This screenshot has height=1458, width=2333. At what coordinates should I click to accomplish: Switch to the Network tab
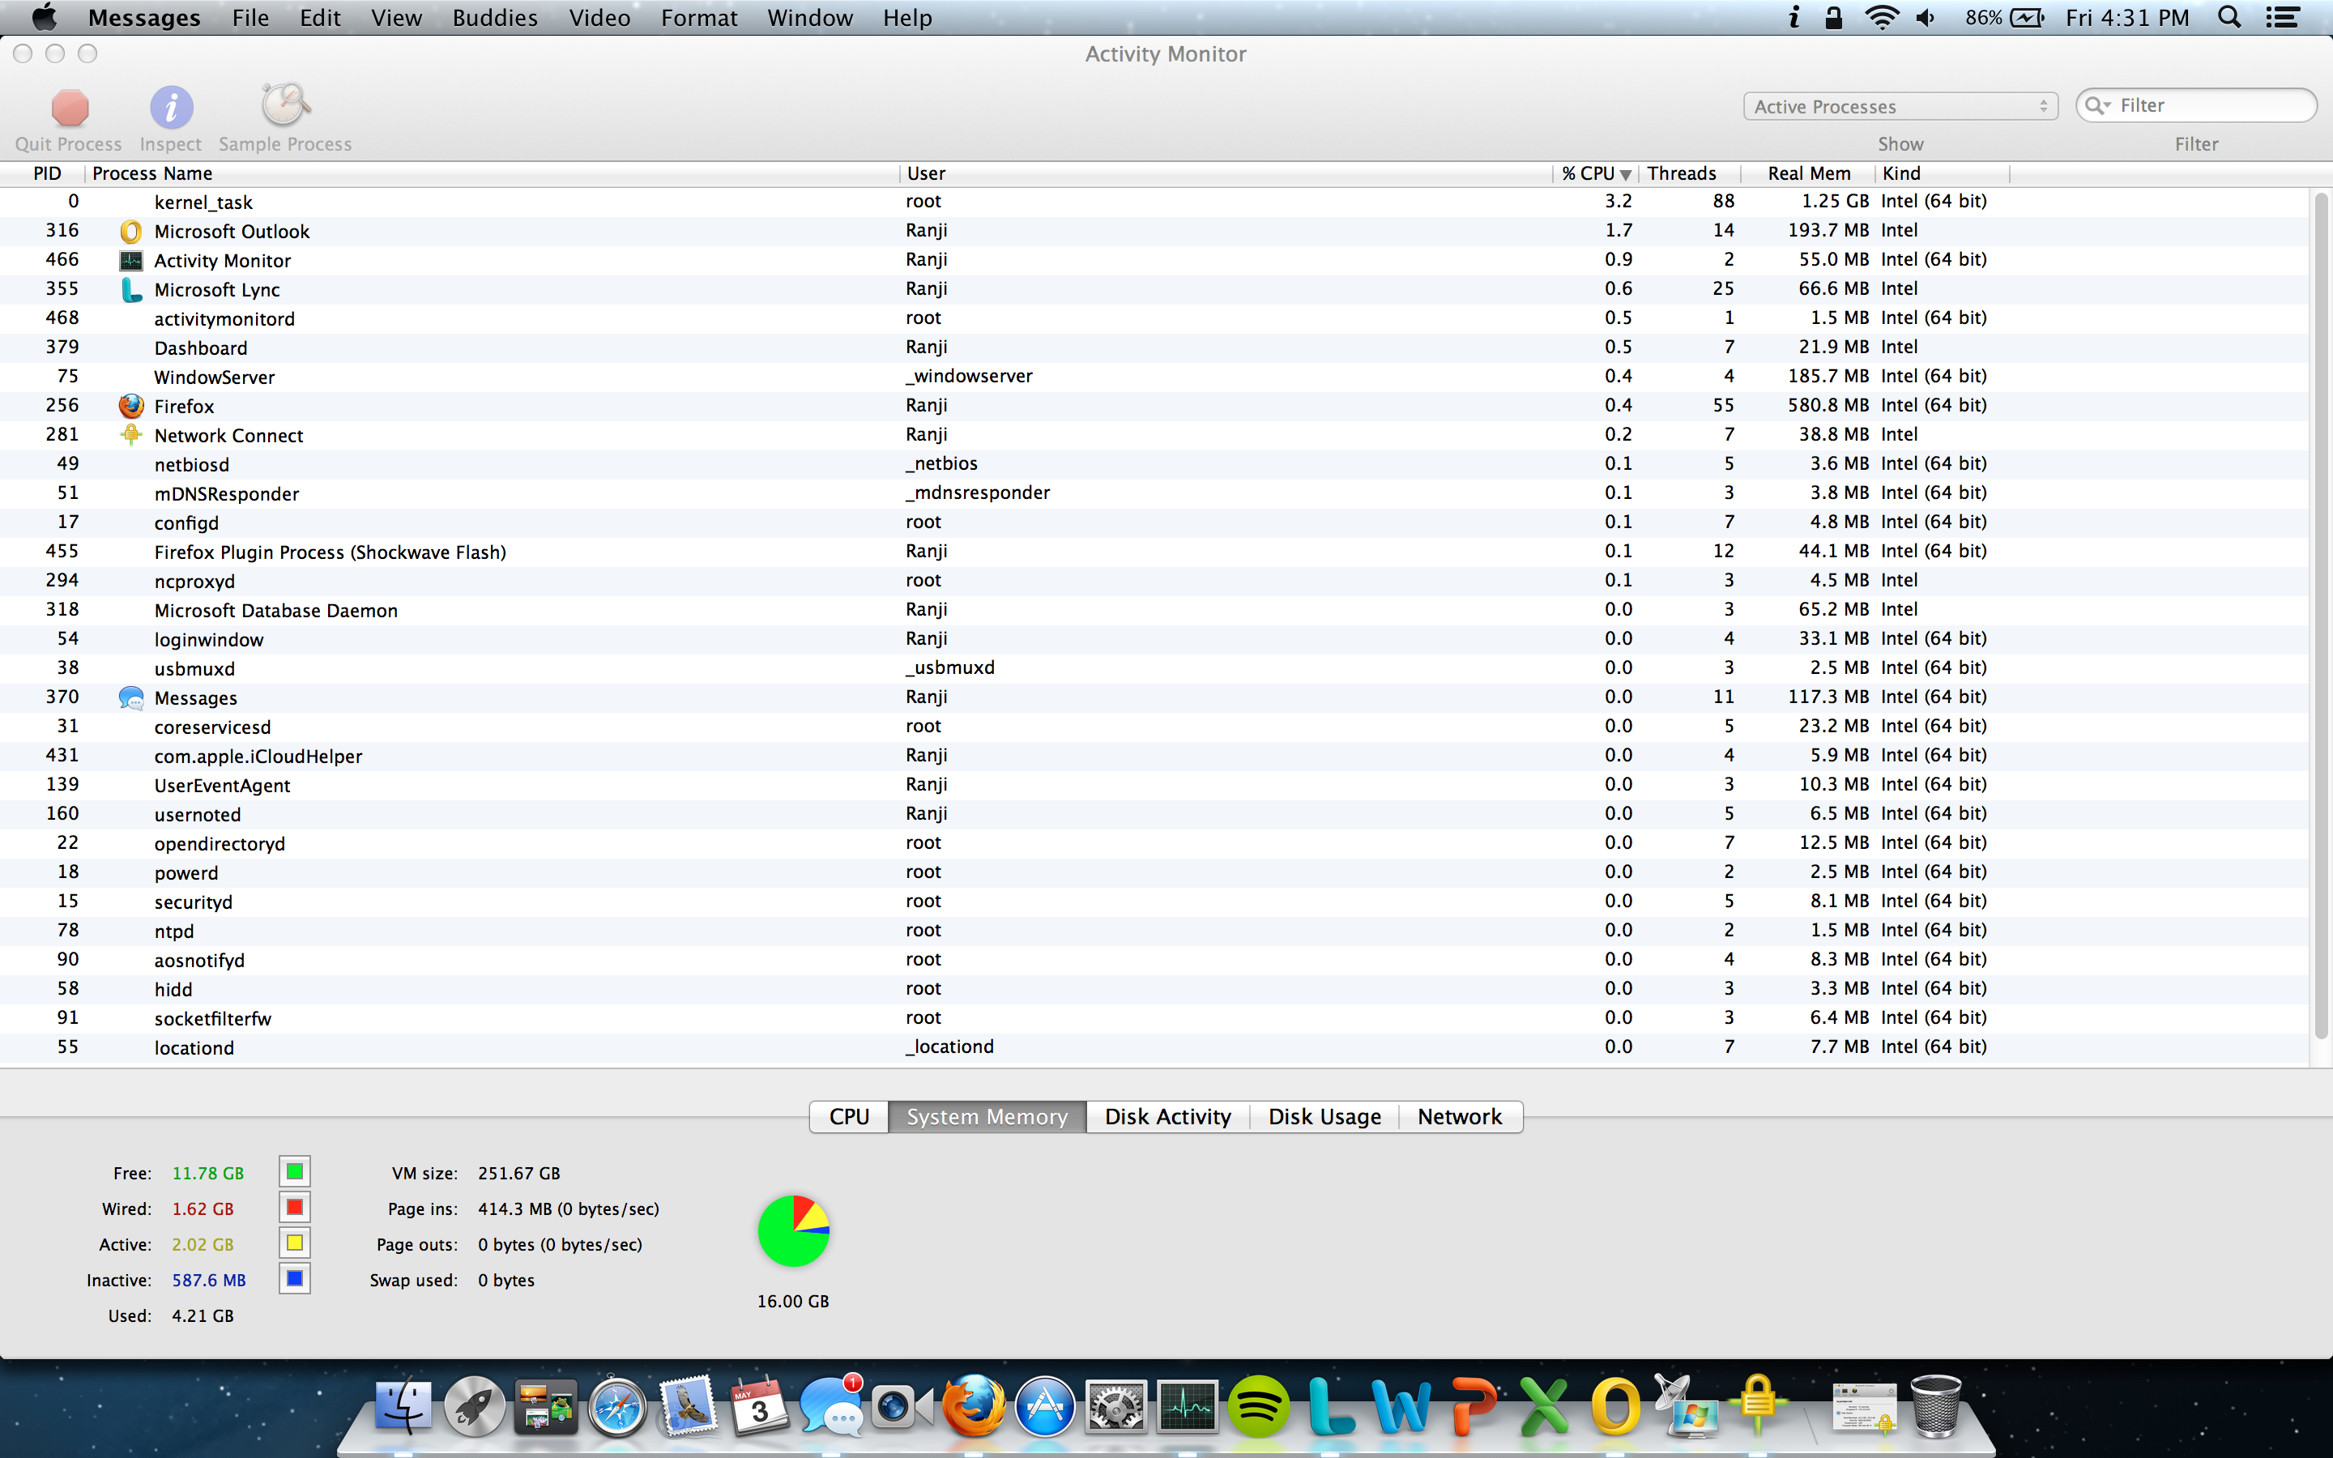[1460, 1117]
